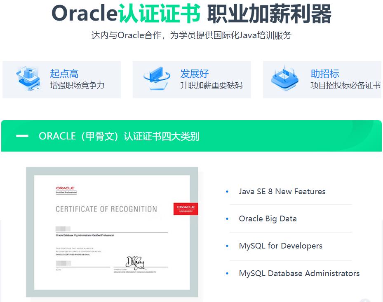The image size is (383, 302).
Task: Click the green 认证证书 heading text
Action: (x=160, y=14)
